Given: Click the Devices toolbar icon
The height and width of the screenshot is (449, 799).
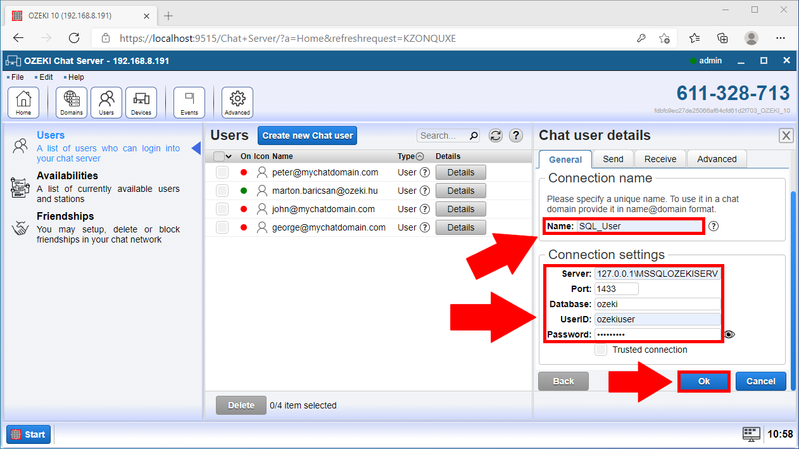Looking at the screenshot, I should (x=141, y=101).
